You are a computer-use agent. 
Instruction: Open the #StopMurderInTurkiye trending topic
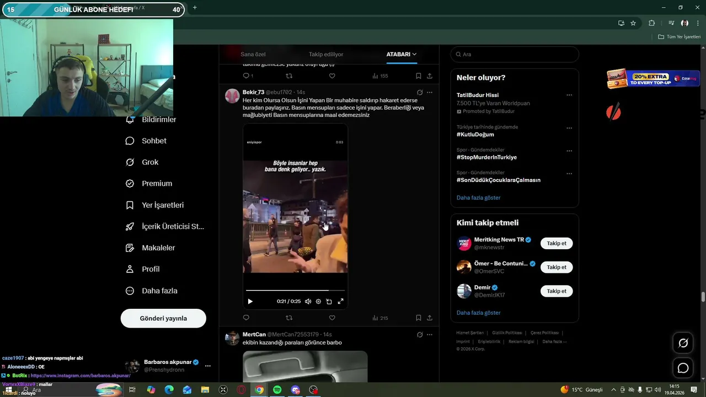(486, 157)
